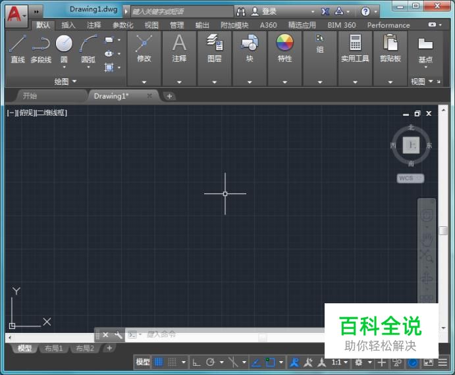Toggle snap mode in the status bar

[x=172, y=362]
